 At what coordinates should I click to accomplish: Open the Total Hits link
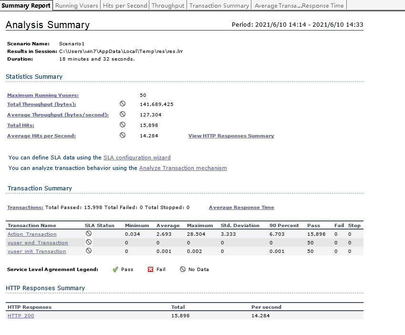21,126
